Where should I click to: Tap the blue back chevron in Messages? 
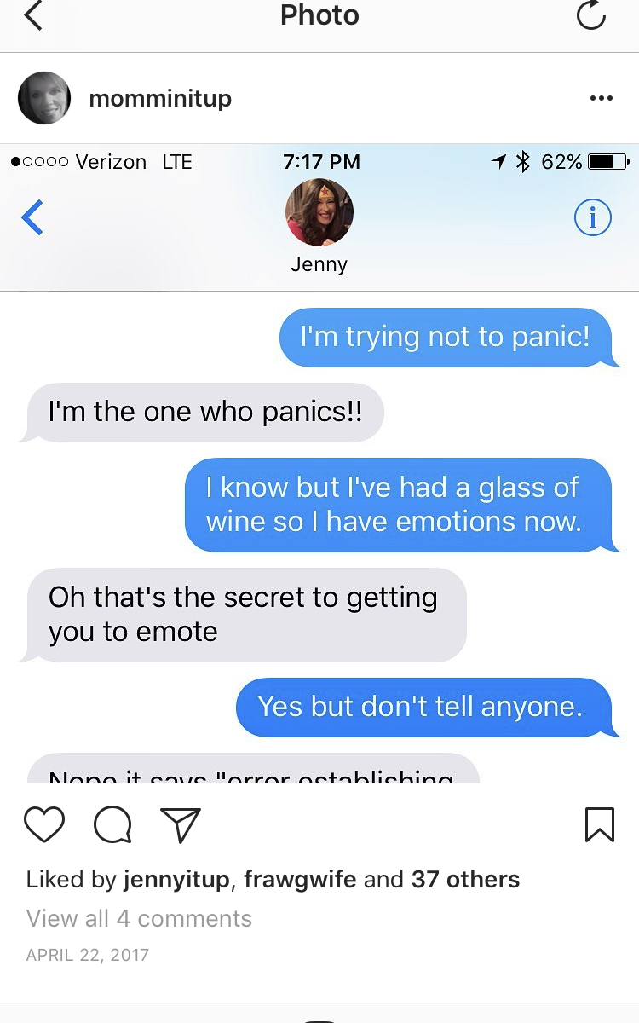pyautogui.click(x=32, y=217)
